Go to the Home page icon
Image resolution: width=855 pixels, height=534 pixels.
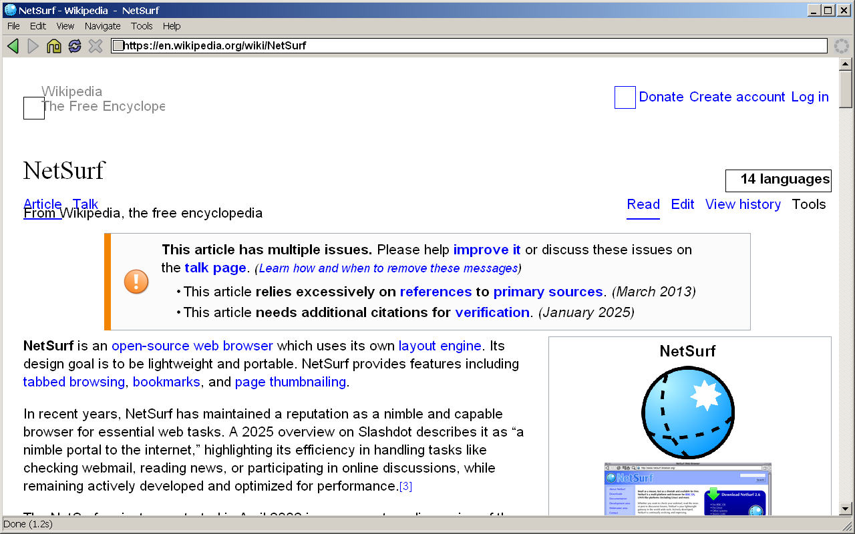pyautogui.click(x=54, y=46)
